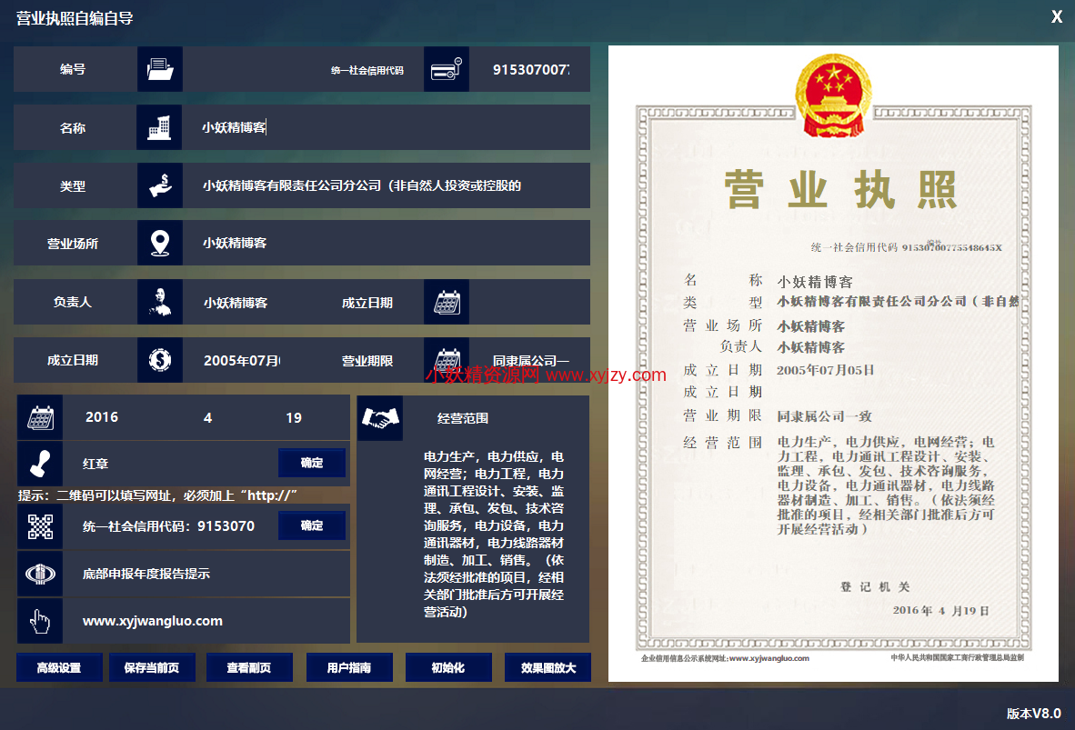Click the 红章 stamp field
This screenshot has width=1075, height=730.
(171, 464)
